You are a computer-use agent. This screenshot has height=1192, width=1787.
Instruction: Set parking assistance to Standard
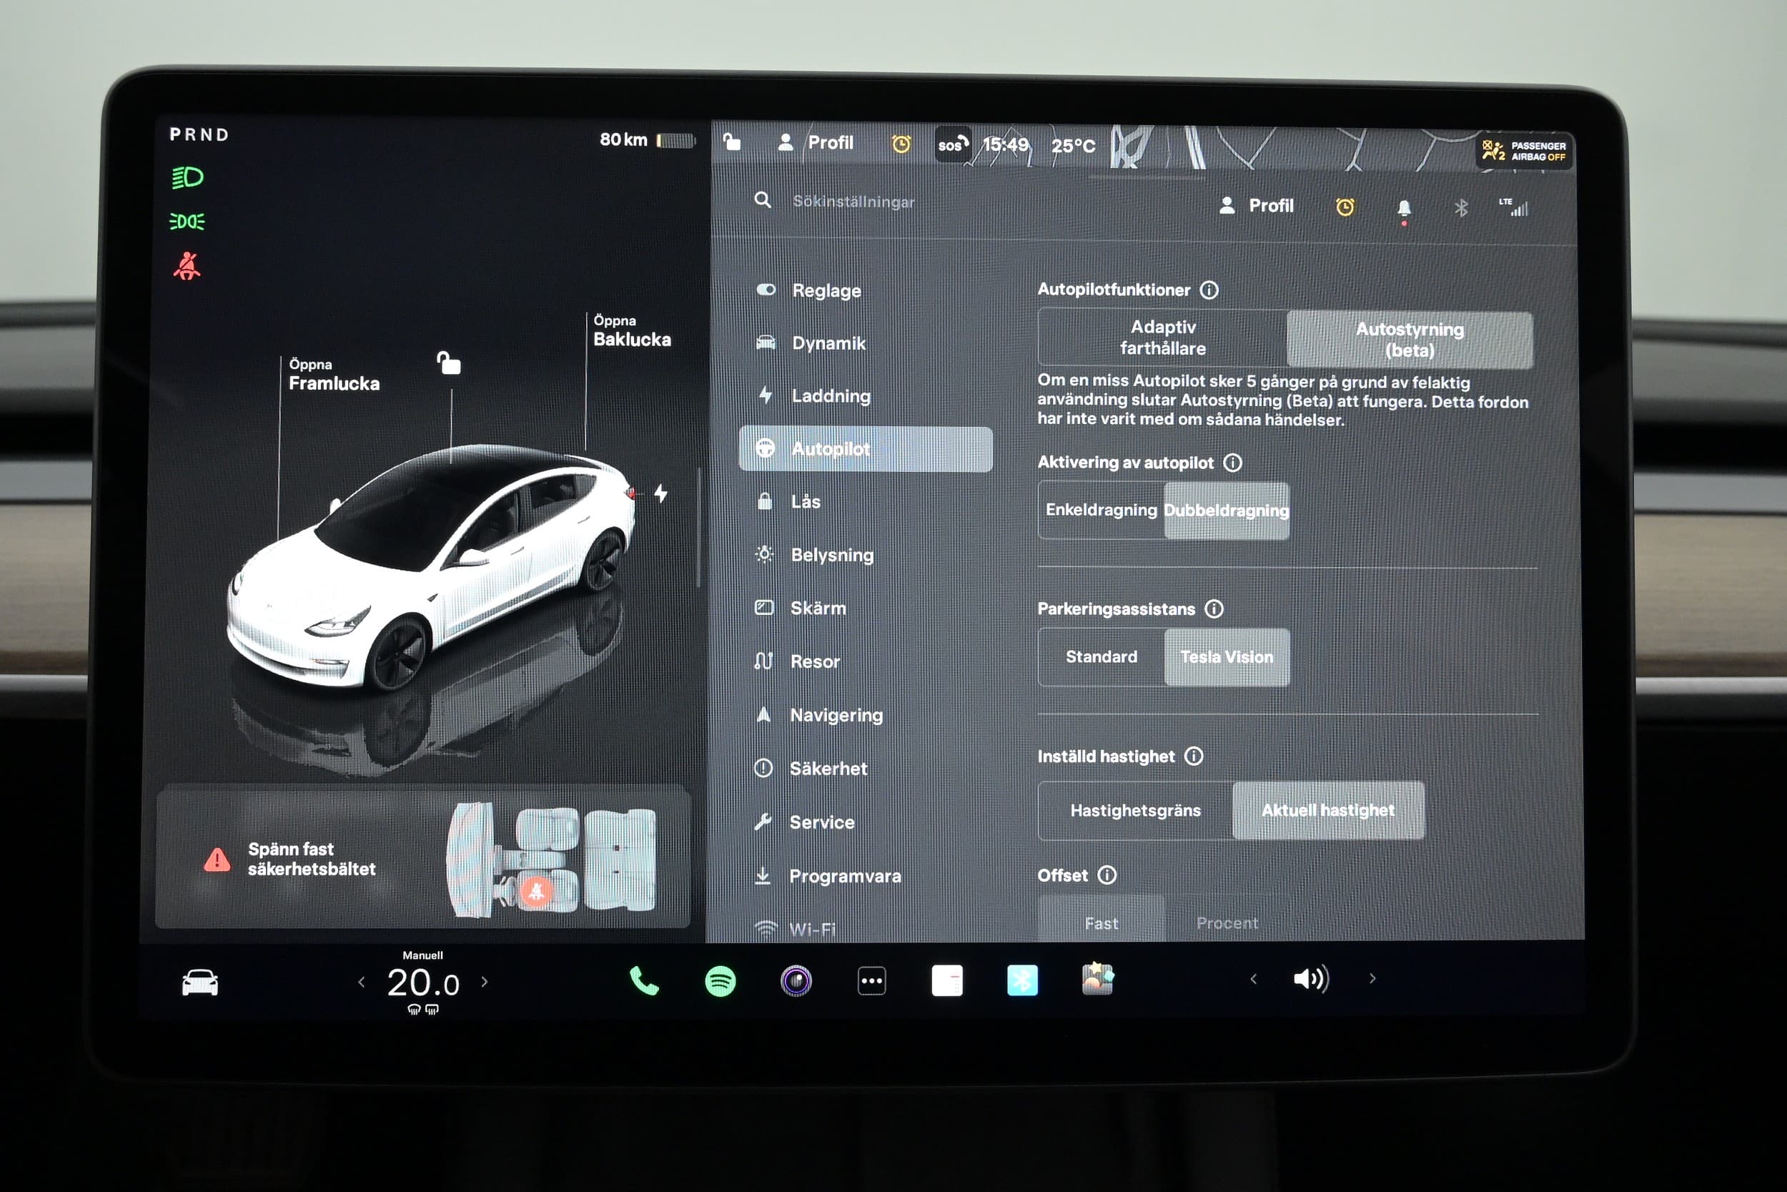1101,657
